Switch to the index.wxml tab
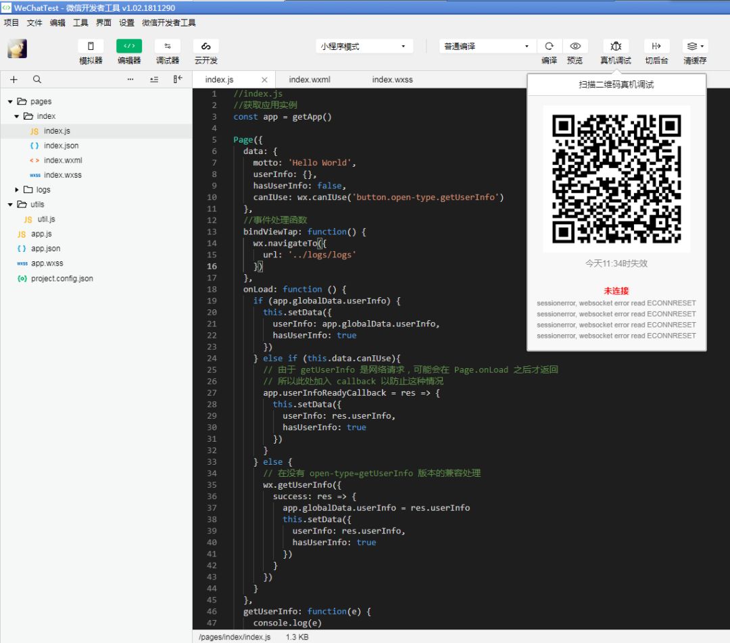The image size is (730, 643). click(x=310, y=80)
